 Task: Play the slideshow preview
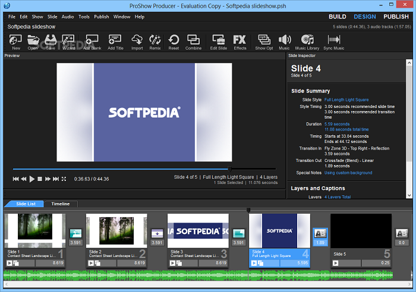(32, 179)
